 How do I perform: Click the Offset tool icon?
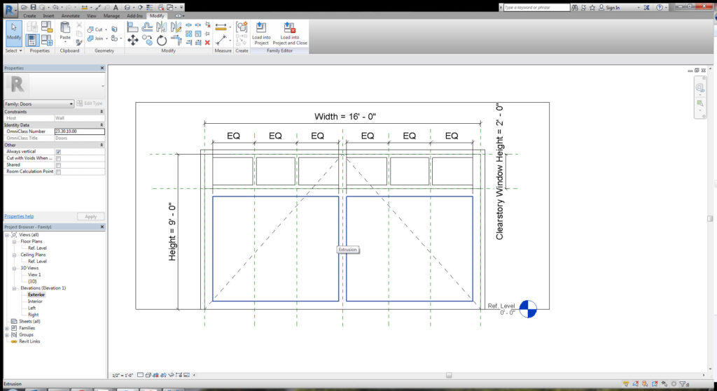[147, 27]
